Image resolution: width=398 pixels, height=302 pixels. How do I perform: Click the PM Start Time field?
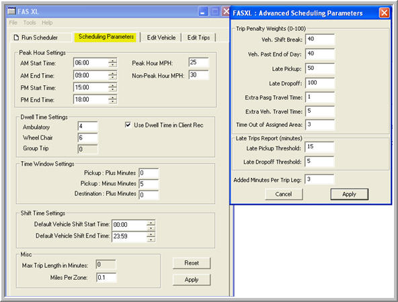91,87
